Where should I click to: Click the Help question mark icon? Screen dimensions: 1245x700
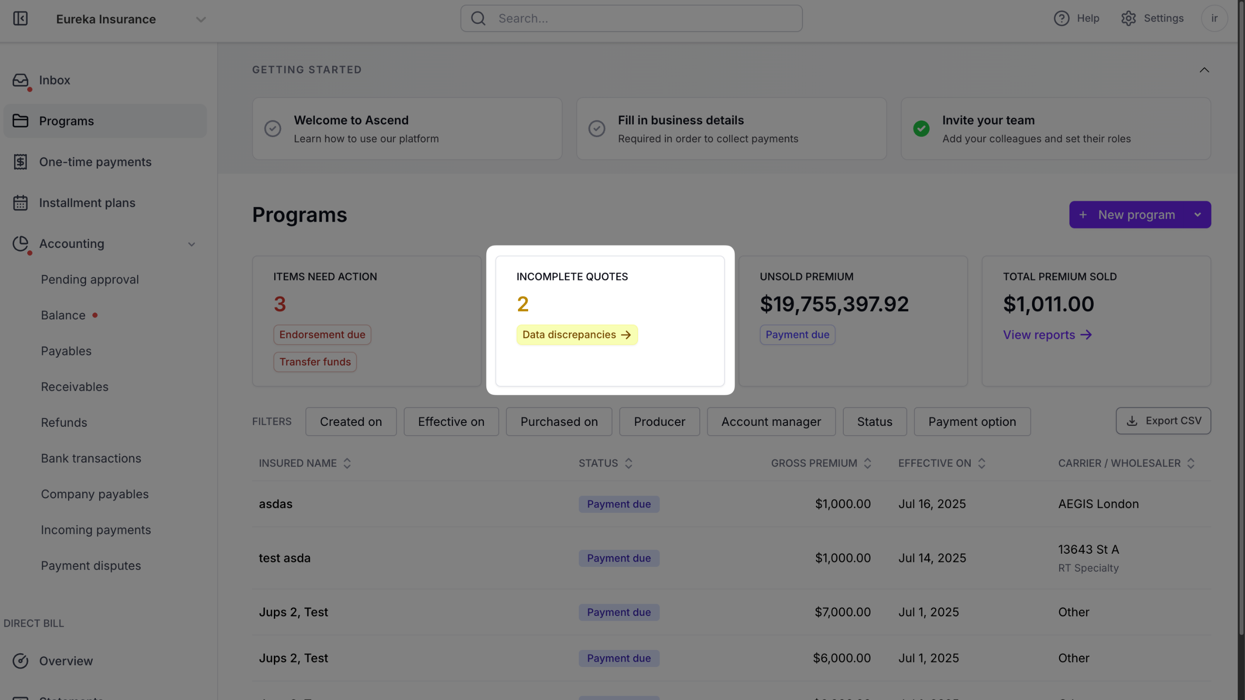click(x=1061, y=18)
